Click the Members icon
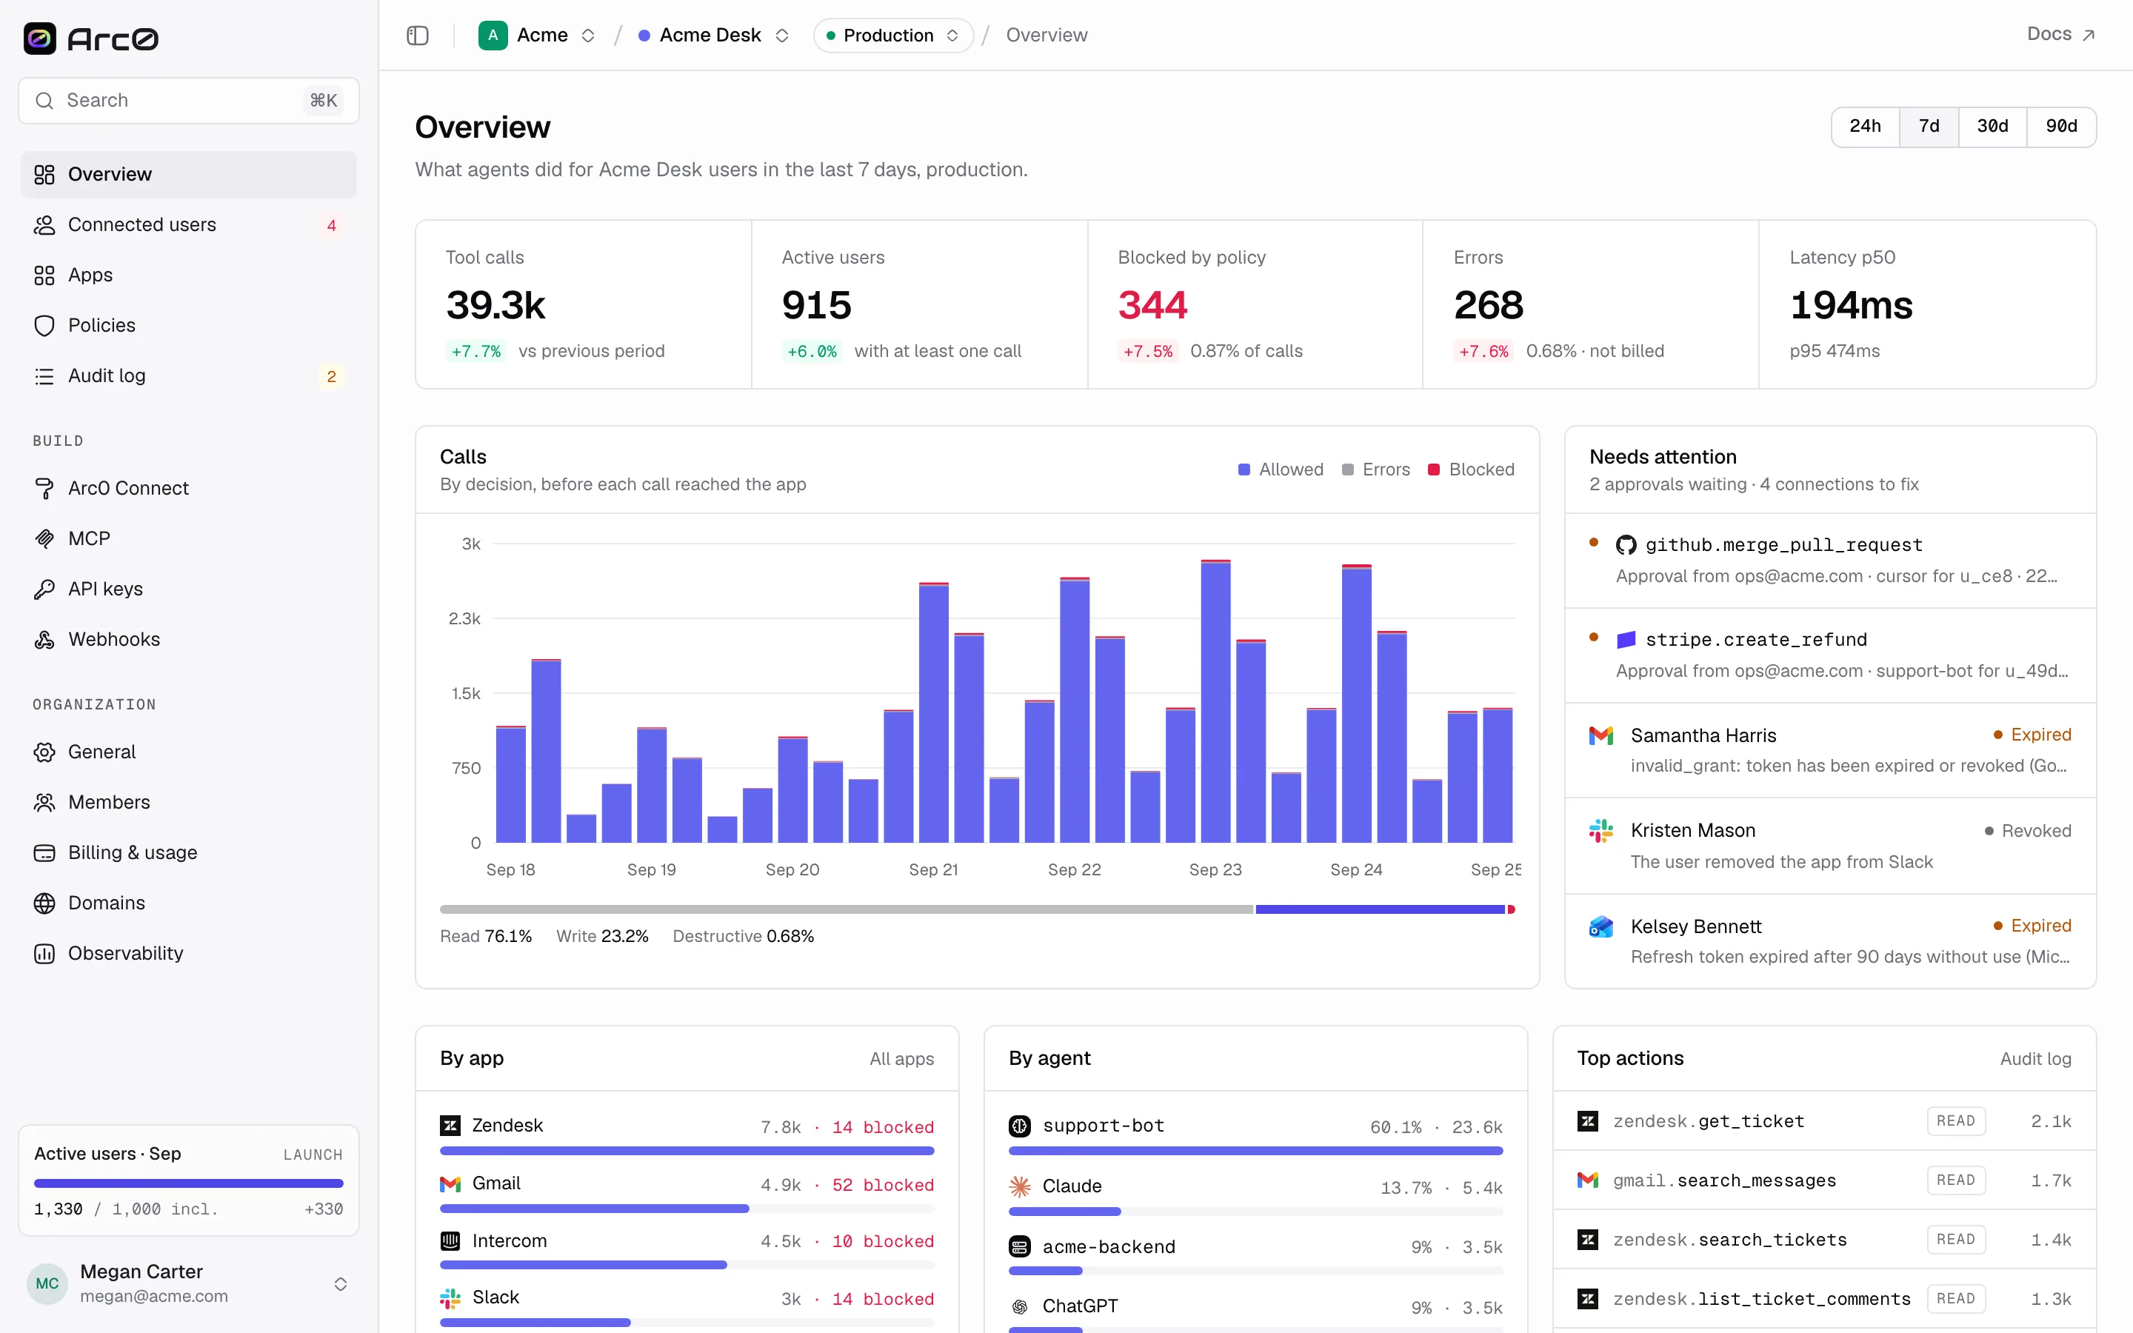 [44, 802]
